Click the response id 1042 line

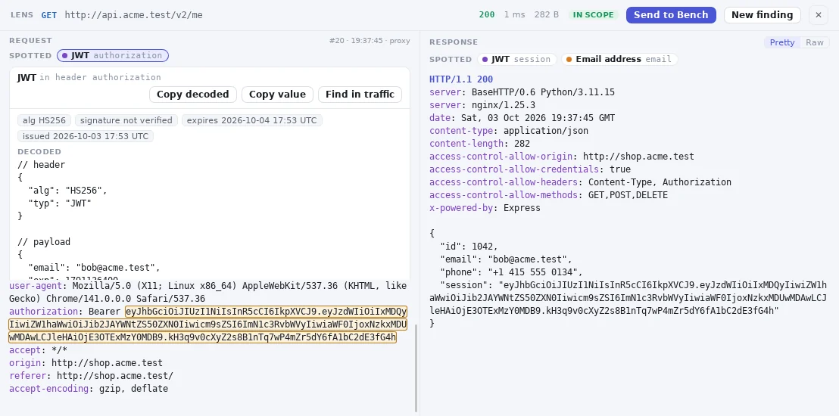pyautogui.click(x=469, y=247)
